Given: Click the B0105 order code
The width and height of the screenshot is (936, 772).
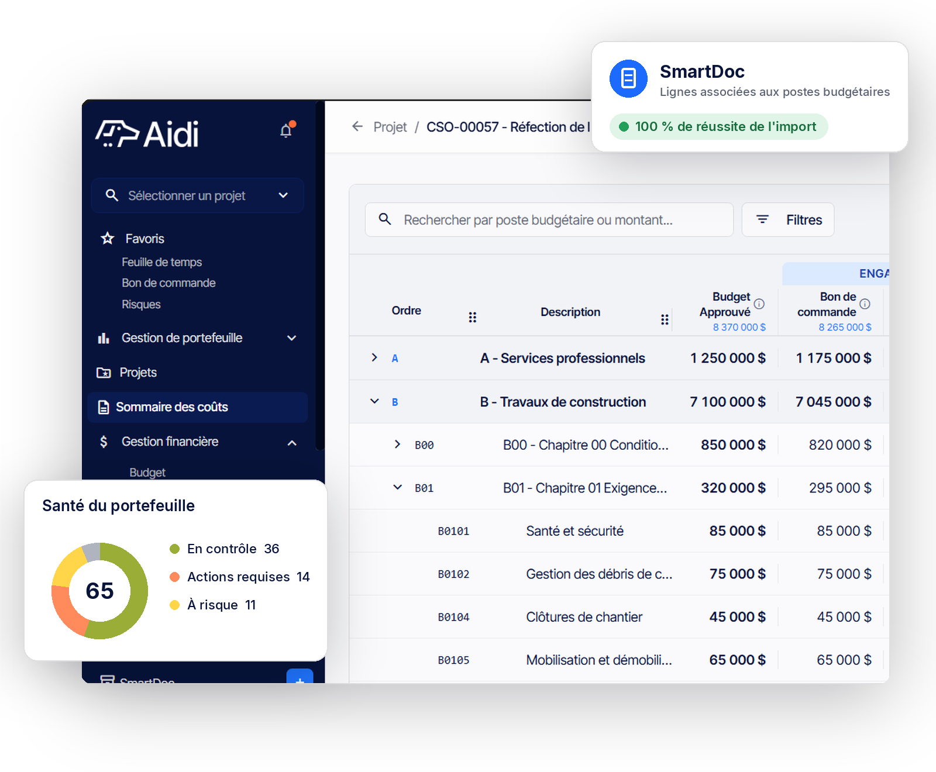Looking at the screenshot, I should coord(453,660).
